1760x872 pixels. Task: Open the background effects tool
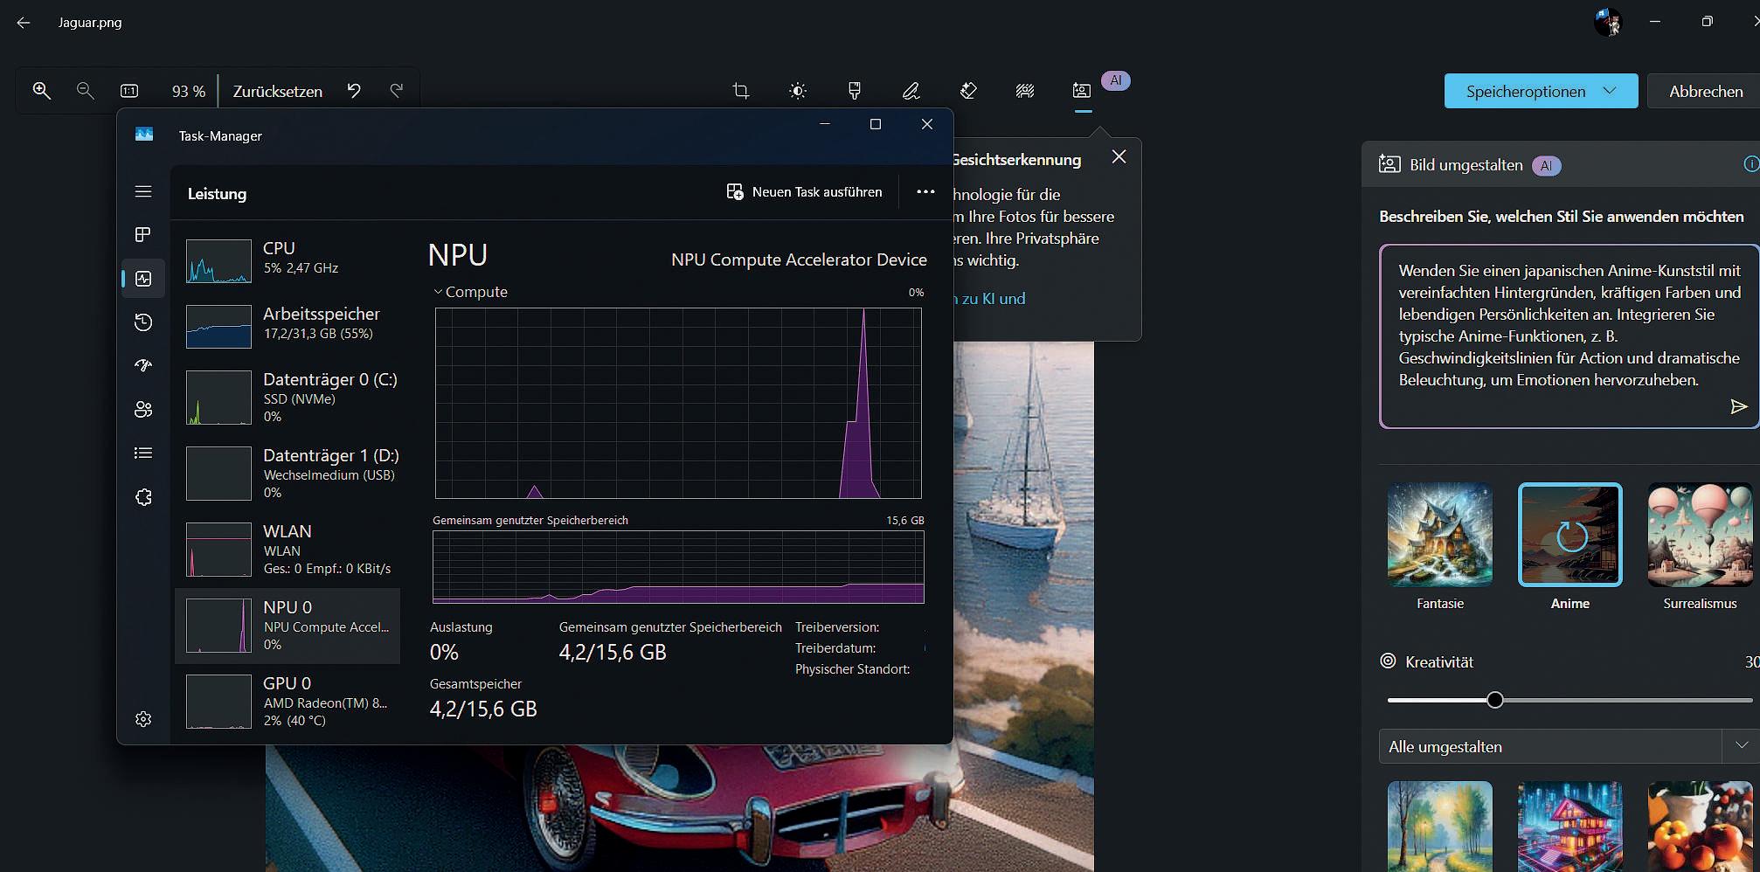[1025, 91]
